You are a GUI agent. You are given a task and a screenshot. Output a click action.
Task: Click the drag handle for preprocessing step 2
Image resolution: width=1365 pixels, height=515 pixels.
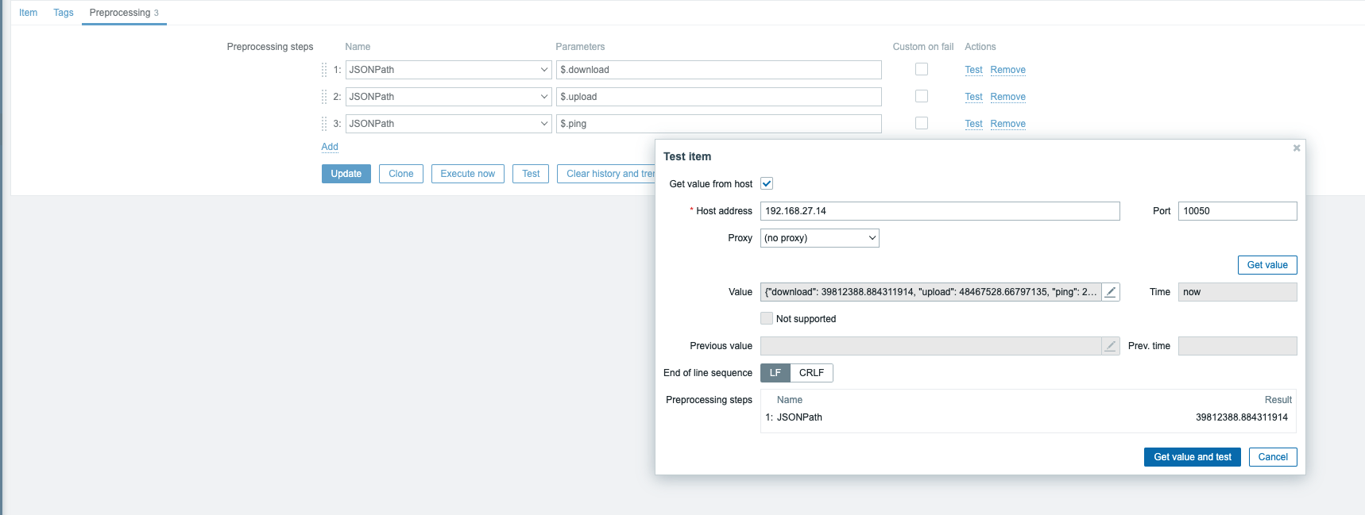pyautogui.click(x=324, y=97)
